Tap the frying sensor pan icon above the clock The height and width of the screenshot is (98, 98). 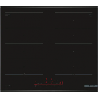(57, 81)
